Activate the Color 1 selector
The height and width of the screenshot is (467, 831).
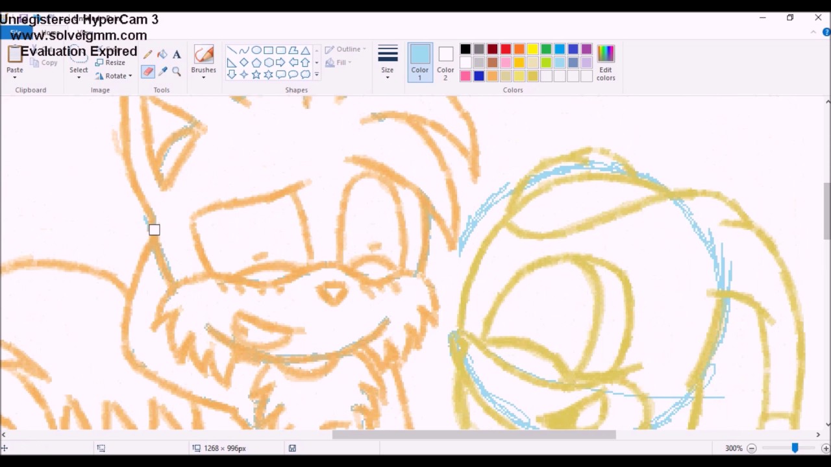tap(420, 62)
